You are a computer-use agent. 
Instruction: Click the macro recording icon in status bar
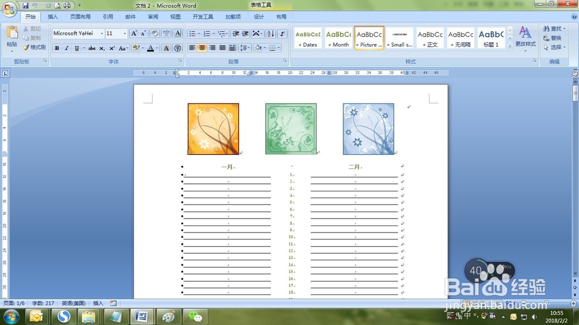coord(113,303)
